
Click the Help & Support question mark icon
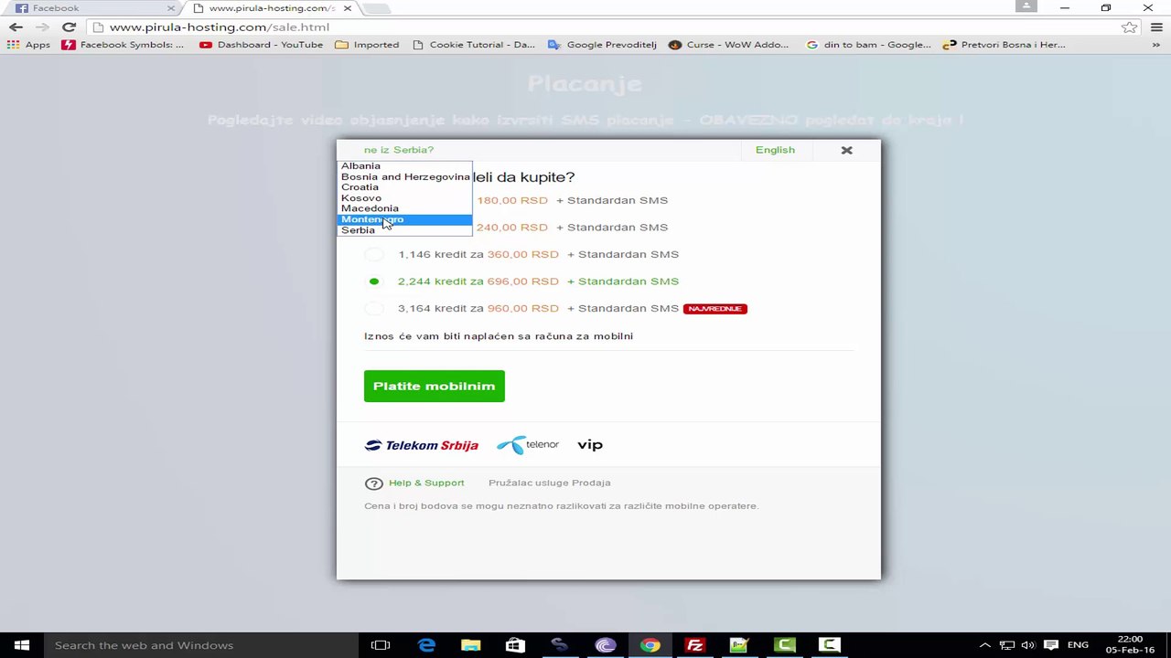click(373, 483)
